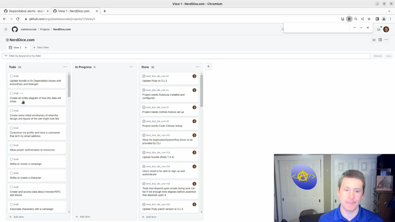Click the browser share icon

point(363,19)
